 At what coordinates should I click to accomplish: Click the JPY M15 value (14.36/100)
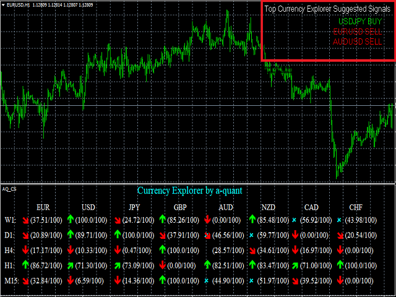138,281
